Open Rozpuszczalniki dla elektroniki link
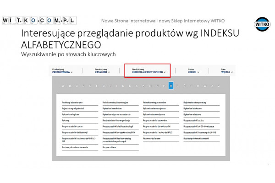The width and height of the screenshot is (275, 183). pos(157,126)
